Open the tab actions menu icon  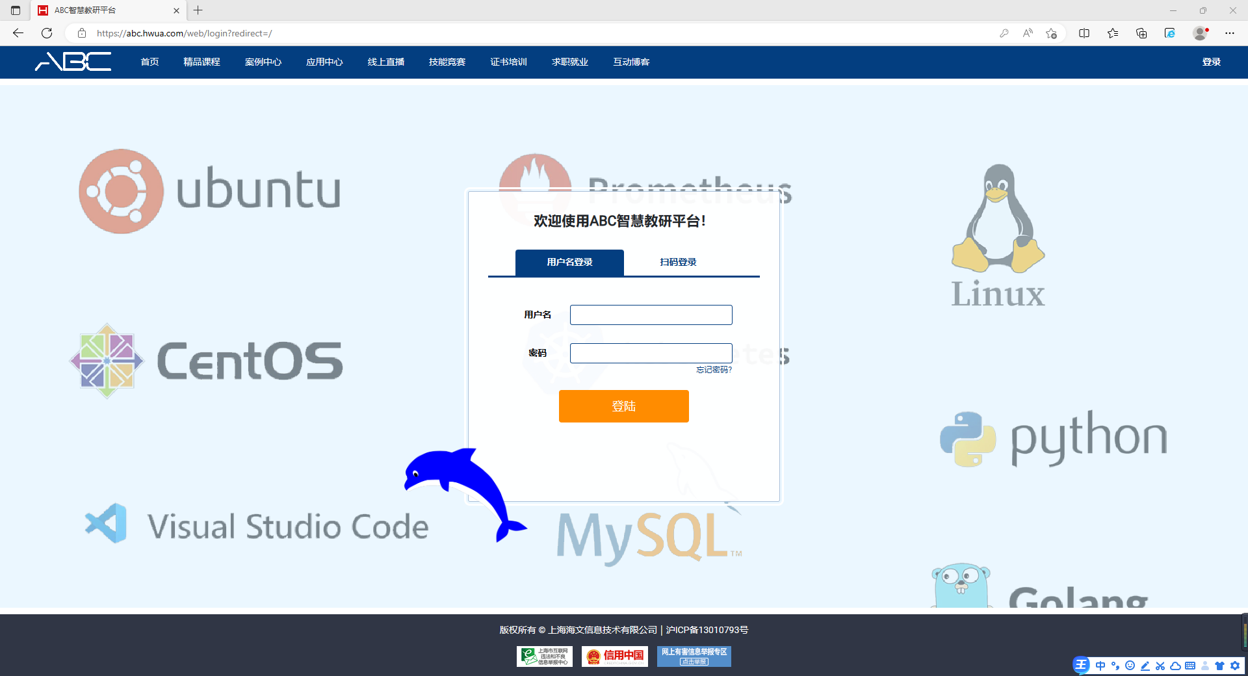pyautogui.click(x=16, y=10)
